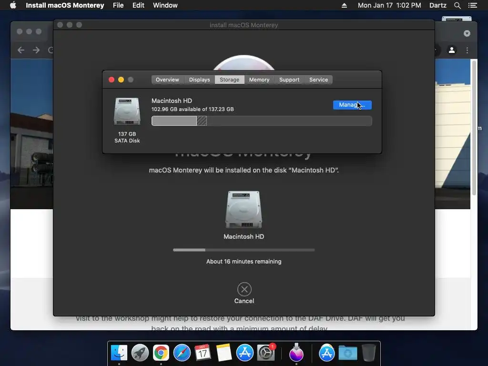Open Notes from the Dock
This screenshot has width=488, height=366.
point(224,353)
